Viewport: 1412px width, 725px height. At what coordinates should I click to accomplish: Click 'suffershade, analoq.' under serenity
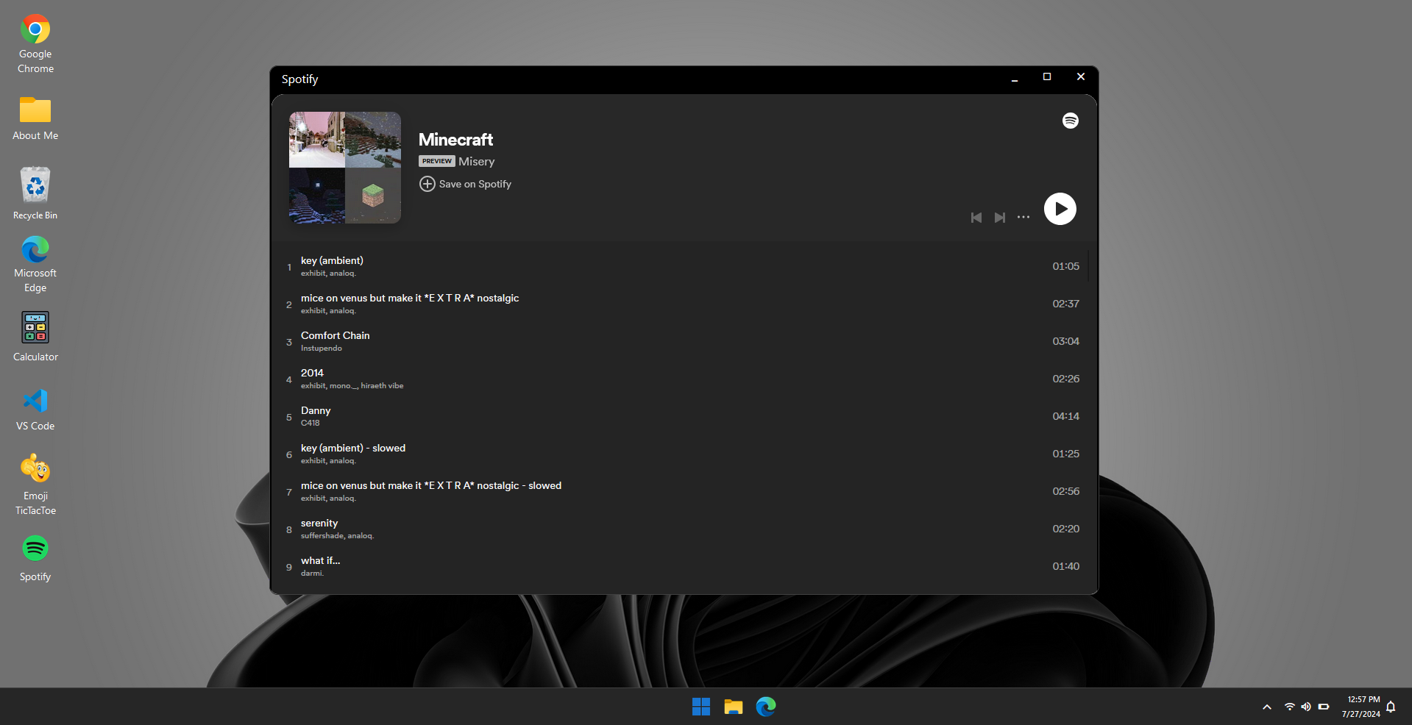pyautogui.click(x=337, y=536)
